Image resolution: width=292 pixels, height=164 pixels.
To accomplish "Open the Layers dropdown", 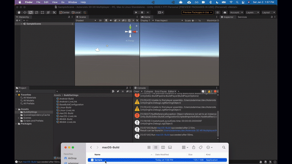I will pyautogui.click(x=252, y=12).
